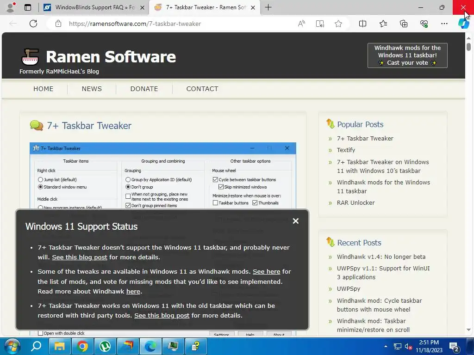The image size is (474, 355).
Task: Open 'here' link about Windhawk
Action: (133, 291)
